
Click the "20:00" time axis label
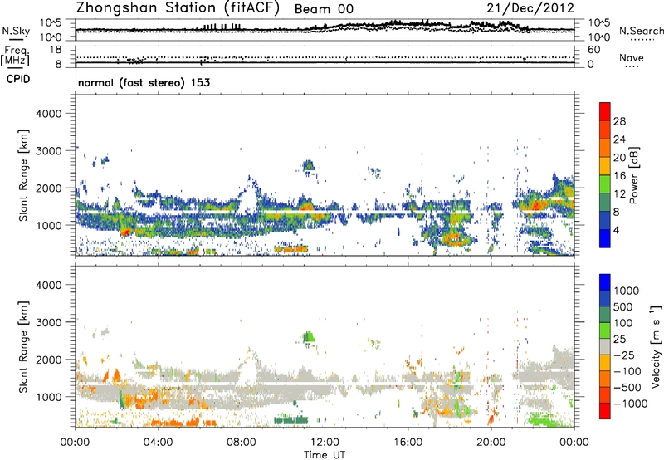coord(491,443)
